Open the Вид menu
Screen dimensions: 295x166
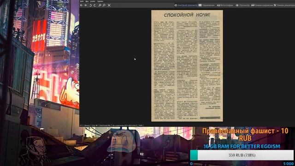point(87,1)
